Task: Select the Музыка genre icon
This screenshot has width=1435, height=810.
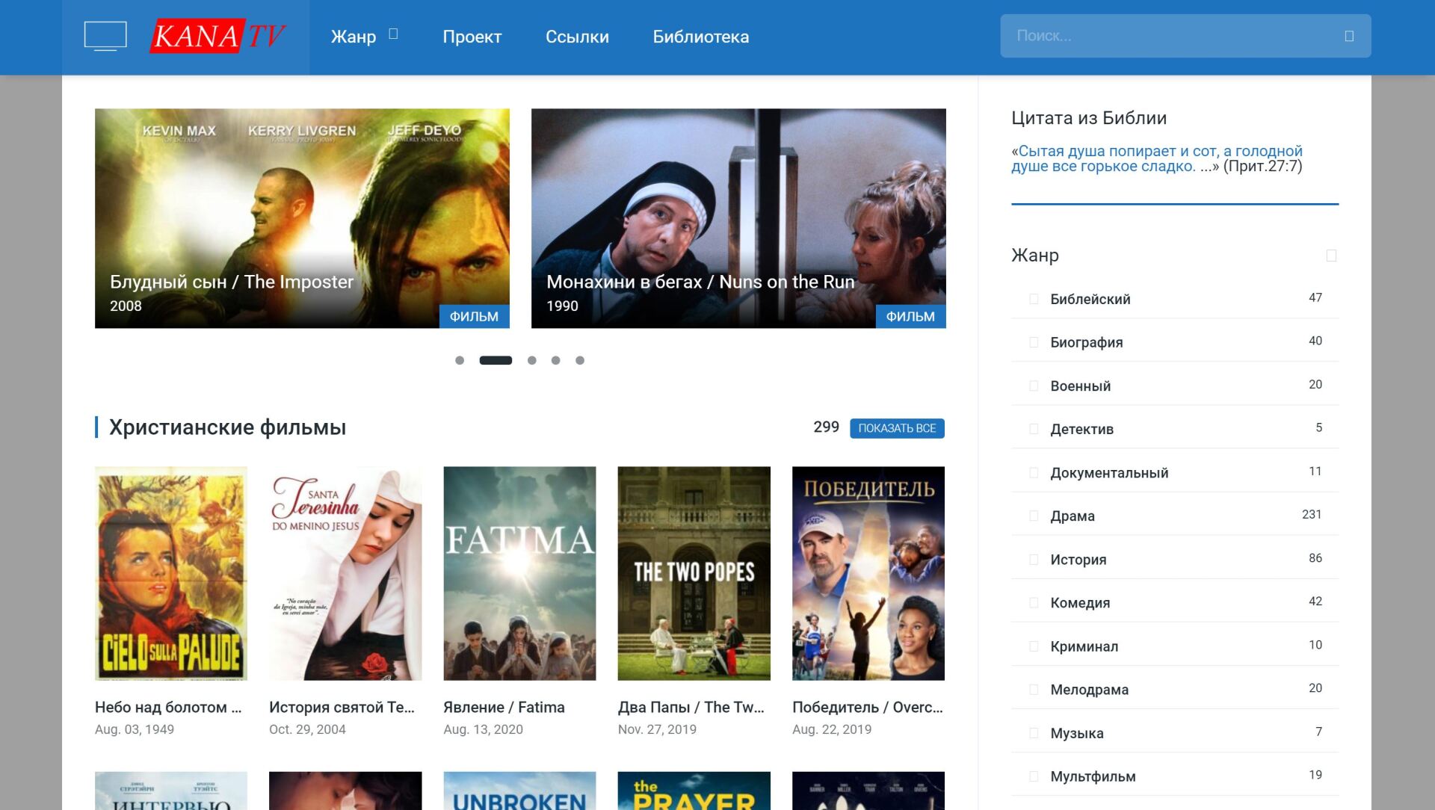Action: click(x=1034, y=733)
